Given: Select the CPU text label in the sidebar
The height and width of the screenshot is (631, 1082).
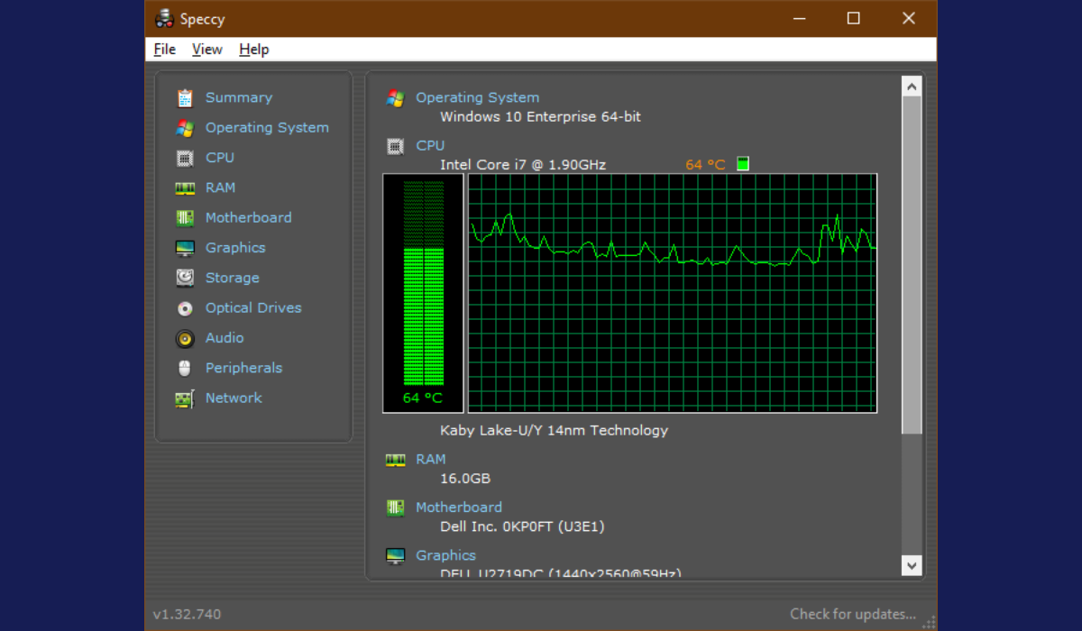Looking at the screenshot, I should click(220, 158).
